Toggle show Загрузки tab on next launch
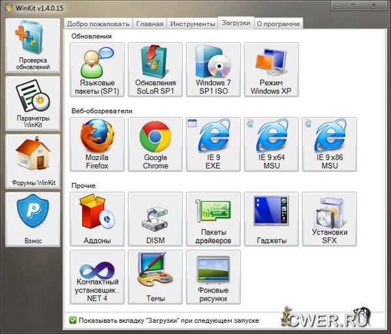Image resolution: width=391 pixels, height=334 pixels. tap(73, 320)
